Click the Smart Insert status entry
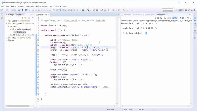 pos(128,109)
